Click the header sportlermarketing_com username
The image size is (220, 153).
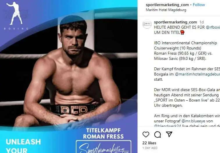(167, 5)
